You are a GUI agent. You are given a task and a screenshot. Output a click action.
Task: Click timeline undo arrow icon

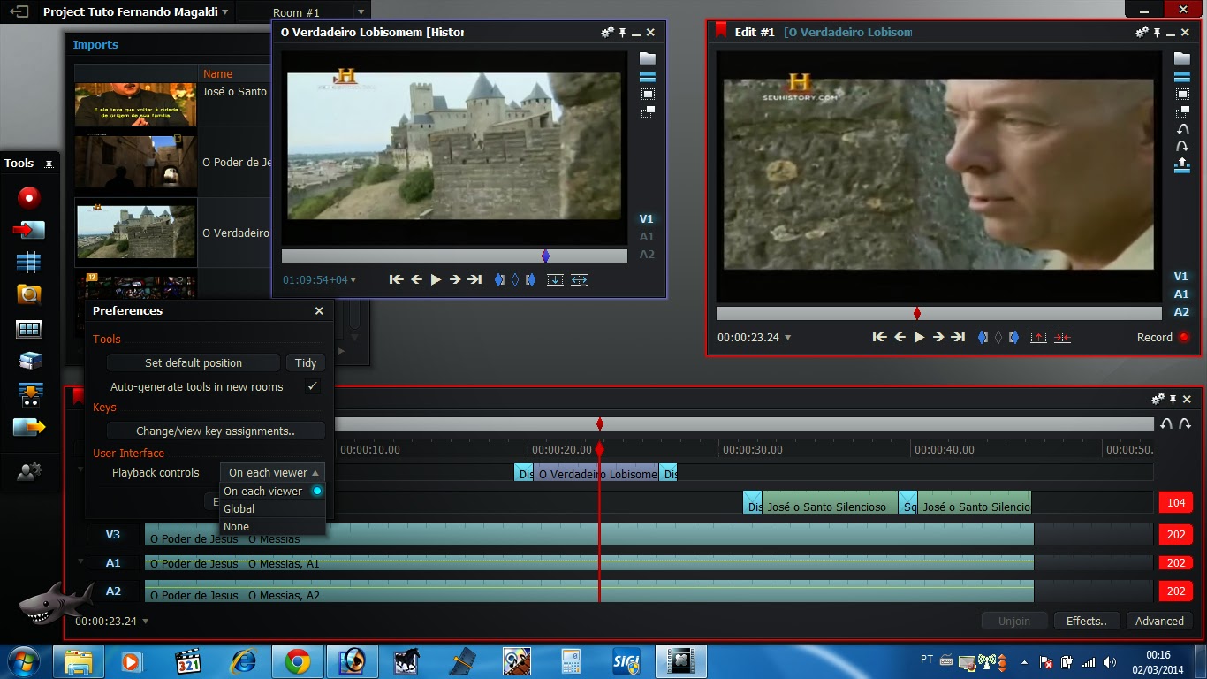click(1166, 424)
